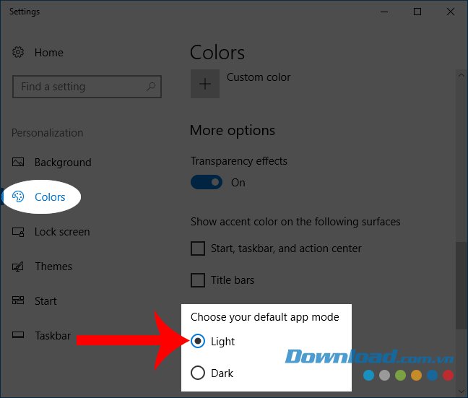The height and width of the screenshot is (398, 468).
Task: Choose the Dark app mode
Action: 198,373
